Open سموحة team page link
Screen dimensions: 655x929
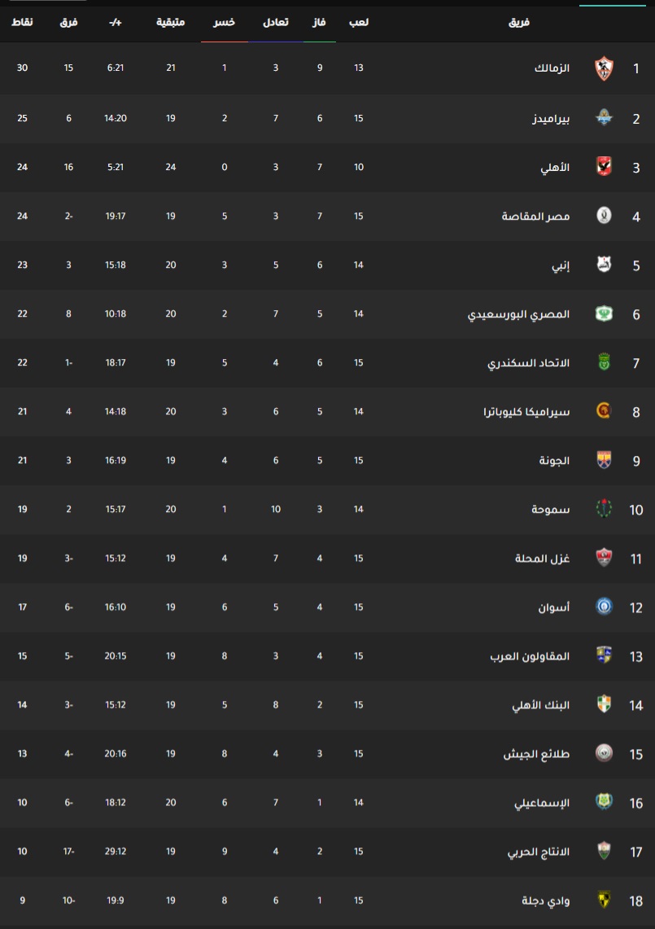coord(550,509)
